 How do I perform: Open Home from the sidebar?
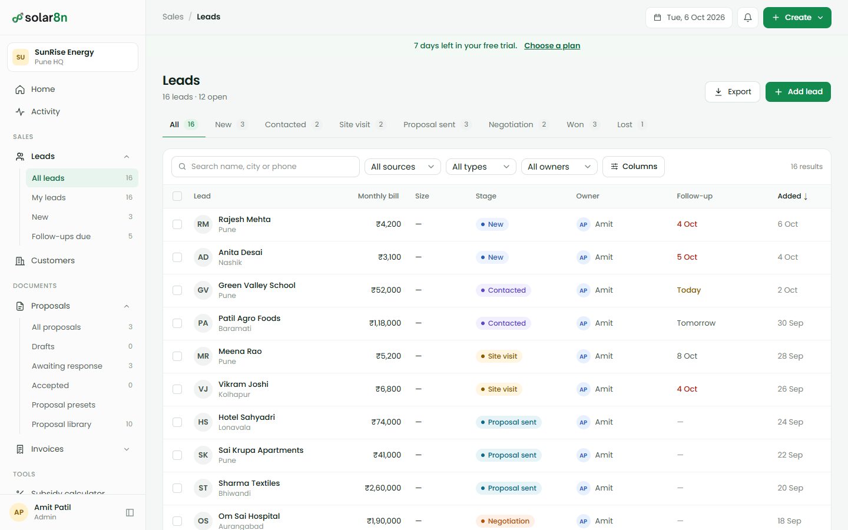coord(72,90)
